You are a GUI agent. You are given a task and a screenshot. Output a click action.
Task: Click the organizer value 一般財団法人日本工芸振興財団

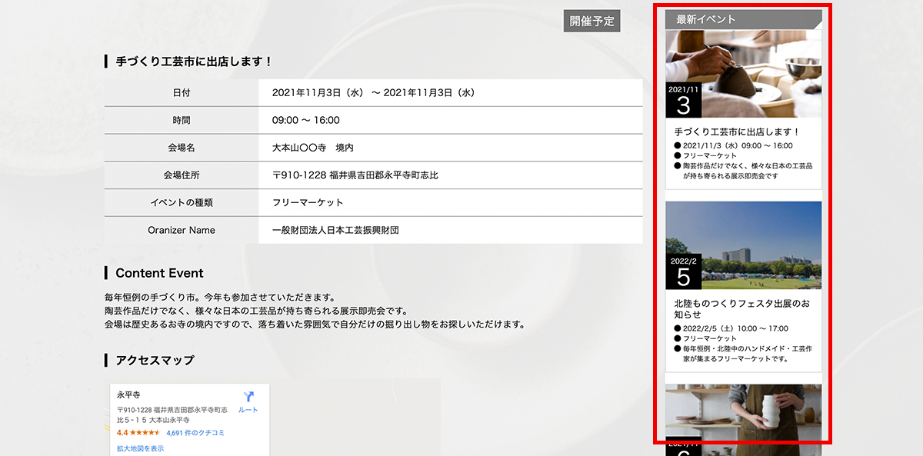(x=335, y=230)
